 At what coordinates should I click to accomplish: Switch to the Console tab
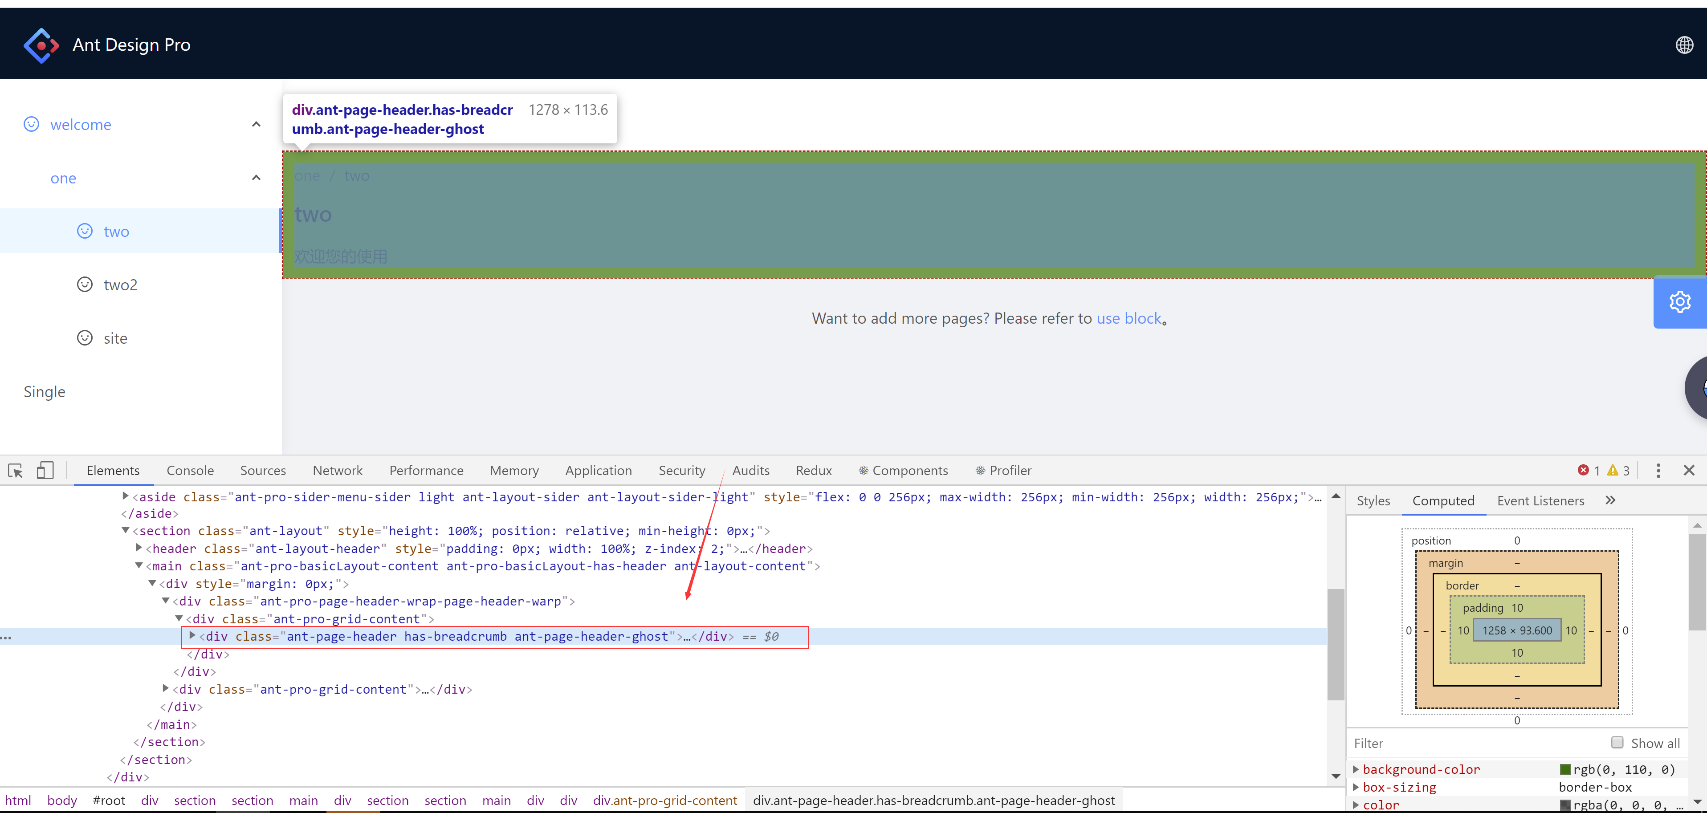pos(190,471)
